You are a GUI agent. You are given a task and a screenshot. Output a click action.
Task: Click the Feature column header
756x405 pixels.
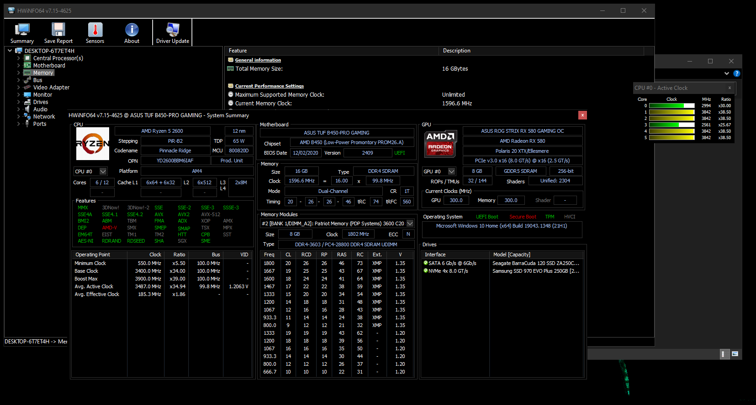(332, 51)
